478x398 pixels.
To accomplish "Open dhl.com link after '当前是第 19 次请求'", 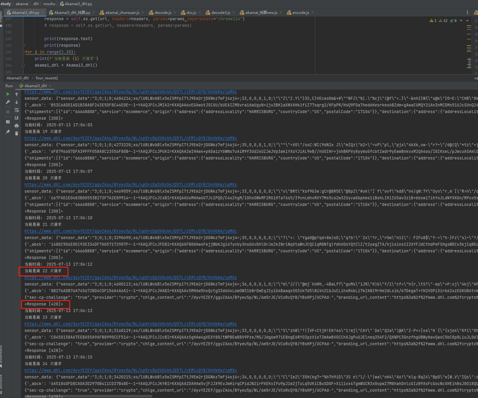I will pos(130,138).
